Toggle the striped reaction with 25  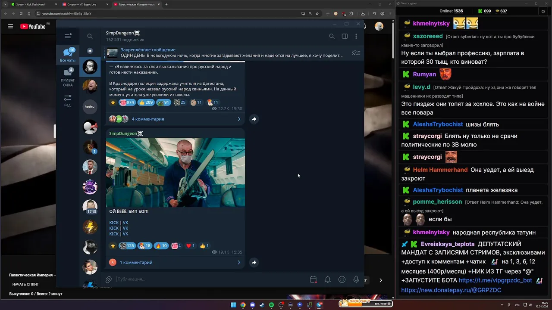pos(180,102)
